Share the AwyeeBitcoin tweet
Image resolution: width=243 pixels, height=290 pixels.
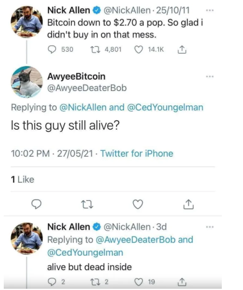188,204
